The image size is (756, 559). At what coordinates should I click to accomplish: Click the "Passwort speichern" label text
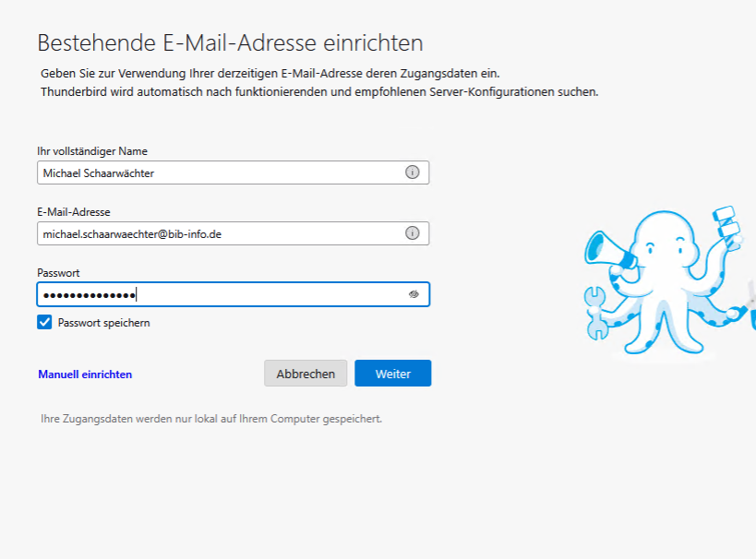[x=103, y=323]
